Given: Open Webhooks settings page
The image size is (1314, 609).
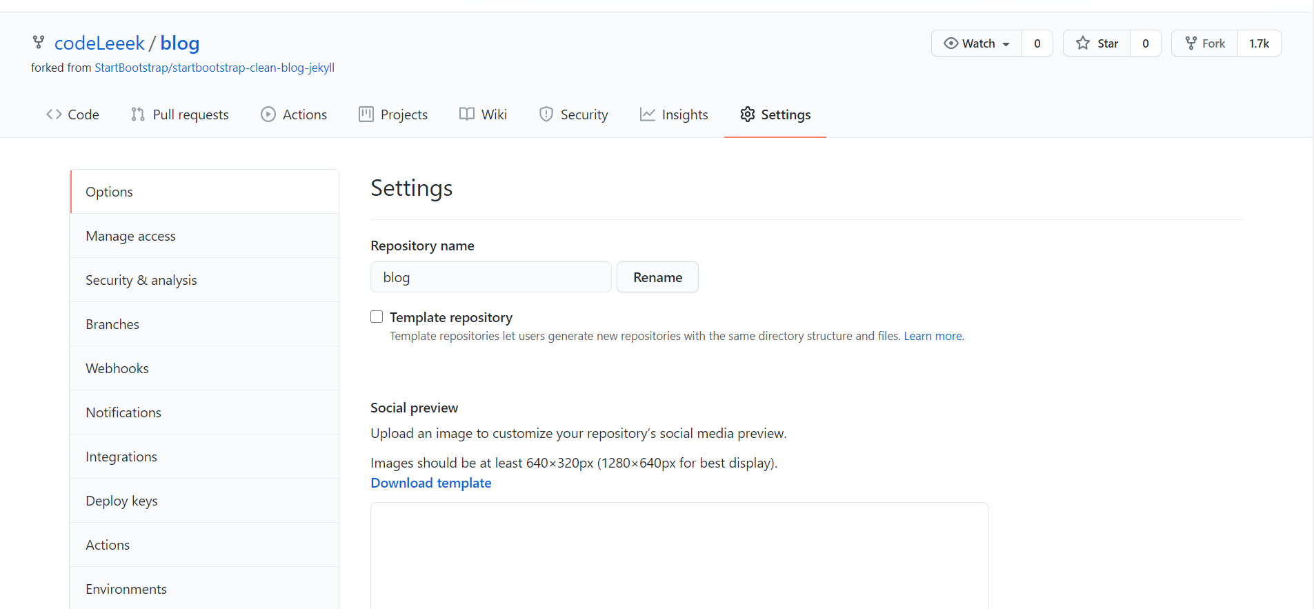Looking at the screenshot, I should (x=204, y=368).
